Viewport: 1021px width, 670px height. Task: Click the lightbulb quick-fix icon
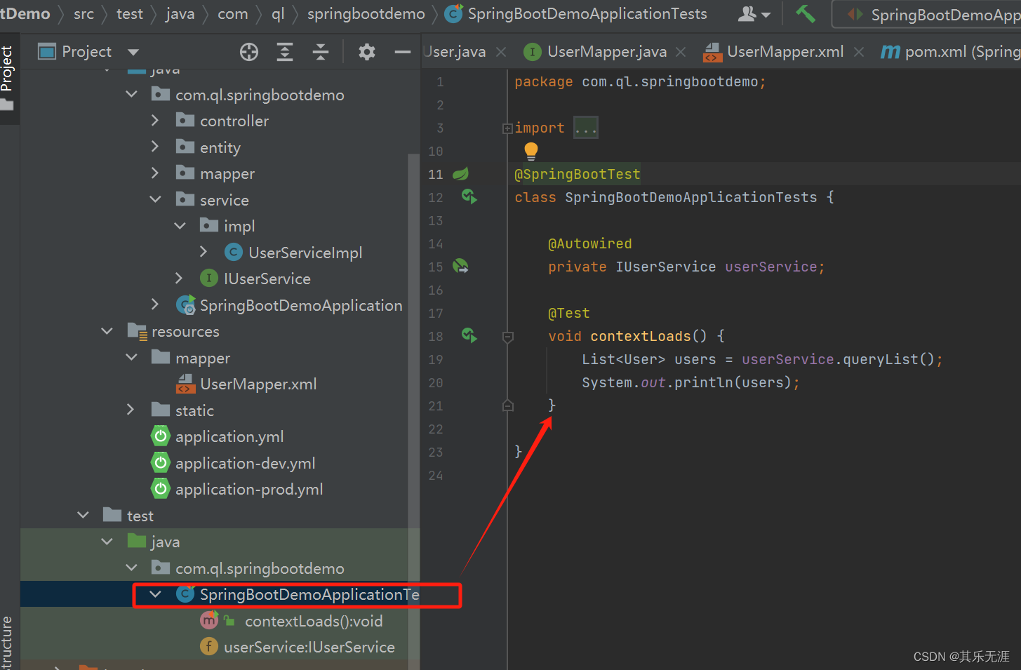(531, 151)
